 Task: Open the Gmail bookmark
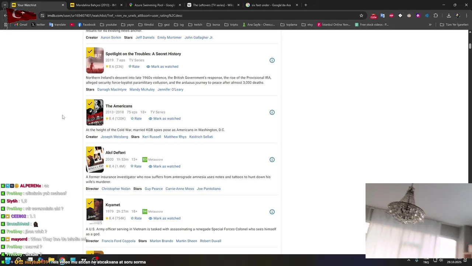pyautogui.click(x=20, y=25)
